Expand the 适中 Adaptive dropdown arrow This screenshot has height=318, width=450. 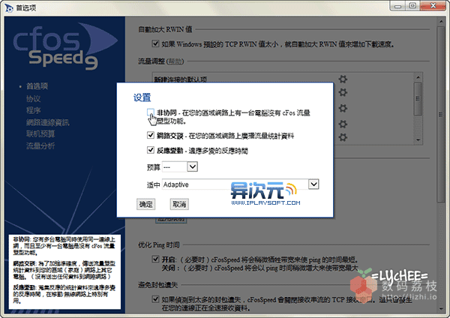tap(313, 184)
